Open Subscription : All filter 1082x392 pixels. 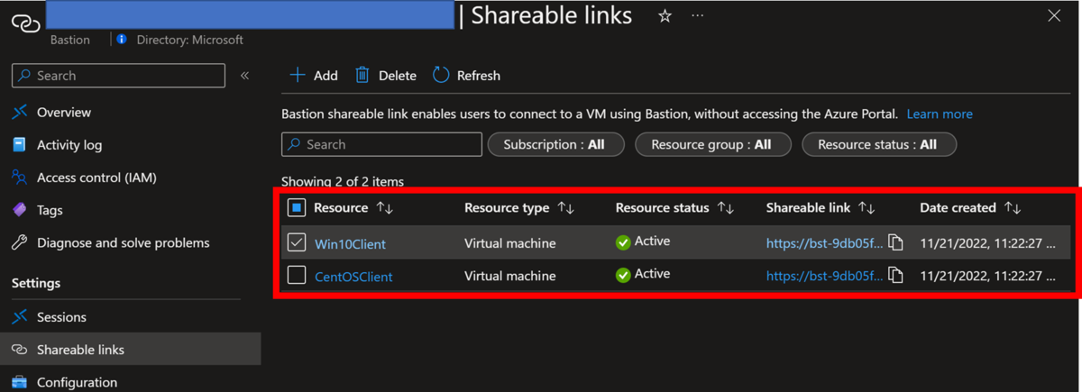[555, 144]
